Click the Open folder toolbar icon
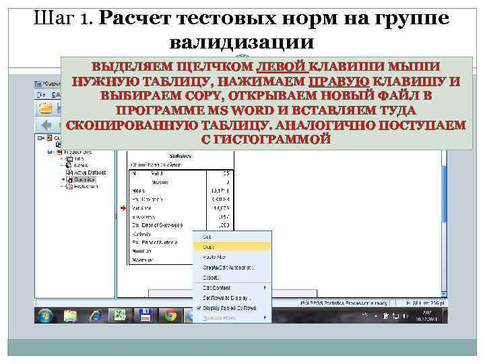Screen dimensions: 485x364 (46, 109)
